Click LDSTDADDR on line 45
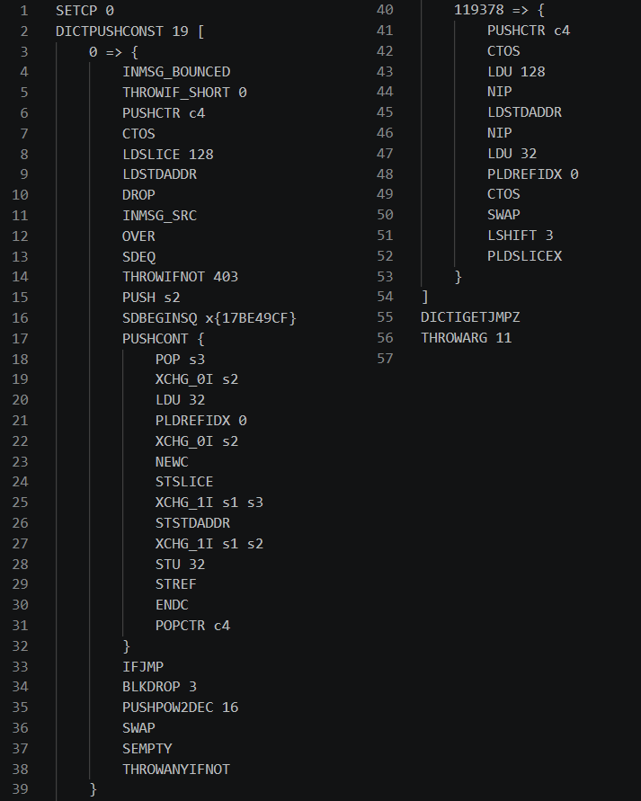The width and height of the screenshot is (641, 801). (524, 112)
